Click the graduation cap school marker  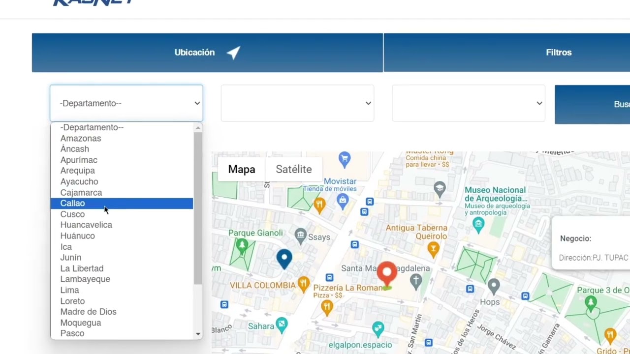440,188
